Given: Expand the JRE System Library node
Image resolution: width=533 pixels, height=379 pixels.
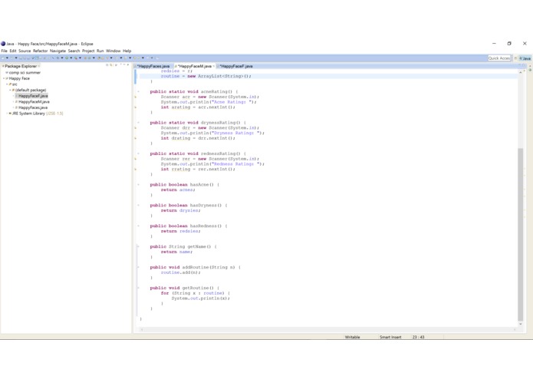Looking at the screenshot, I should tap(7, 114).
